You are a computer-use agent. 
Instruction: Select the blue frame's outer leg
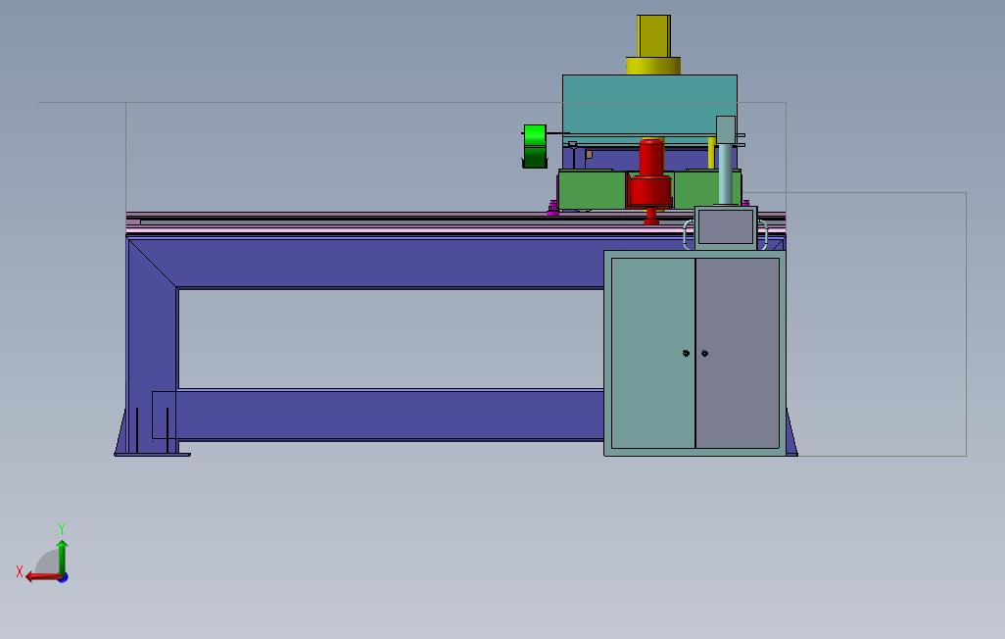click(151, 346)
